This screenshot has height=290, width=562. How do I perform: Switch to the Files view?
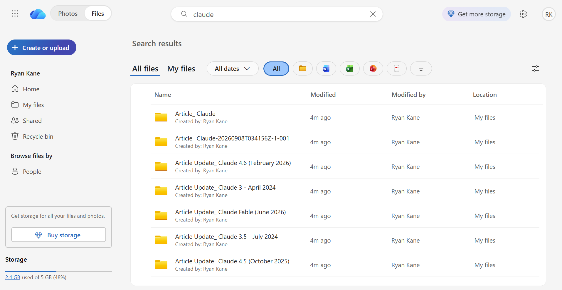click(x=98, y=13)
